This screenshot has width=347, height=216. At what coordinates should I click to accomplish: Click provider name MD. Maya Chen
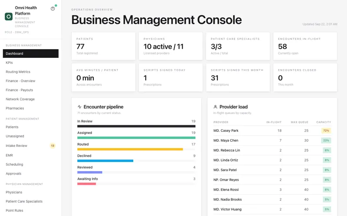click(x=226, y=140)
